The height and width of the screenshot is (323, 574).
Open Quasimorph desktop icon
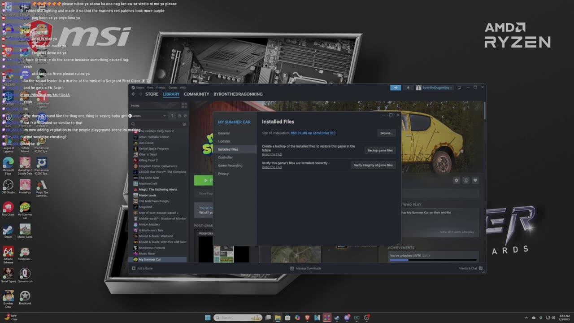(25, 276)
